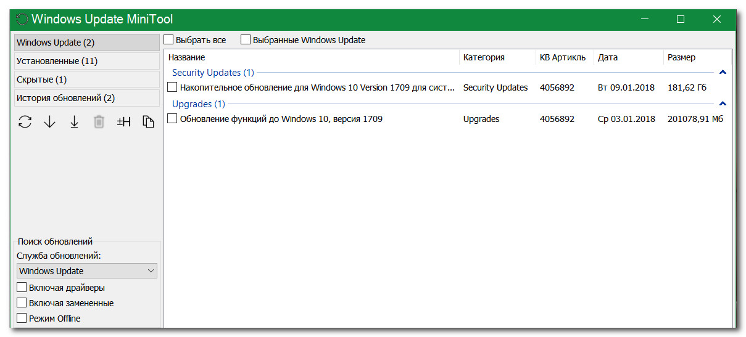Turn on Режим Offline checkbox
This screenshot has height=337, width=746.
[x=22, y=319]
